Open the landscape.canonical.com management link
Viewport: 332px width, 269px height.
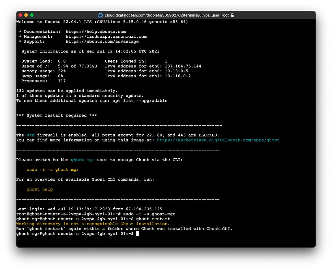[106, 36]
